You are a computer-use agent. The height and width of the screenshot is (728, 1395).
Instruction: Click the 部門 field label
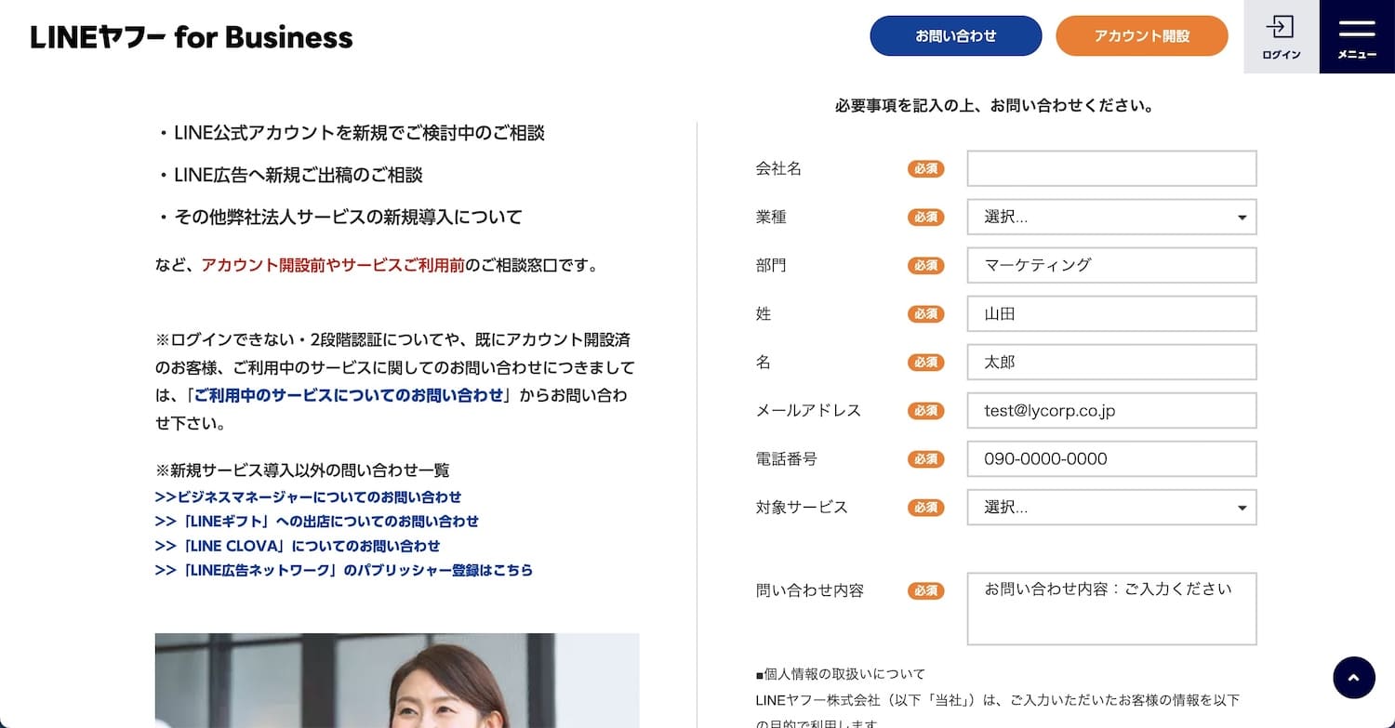point(771,265)
